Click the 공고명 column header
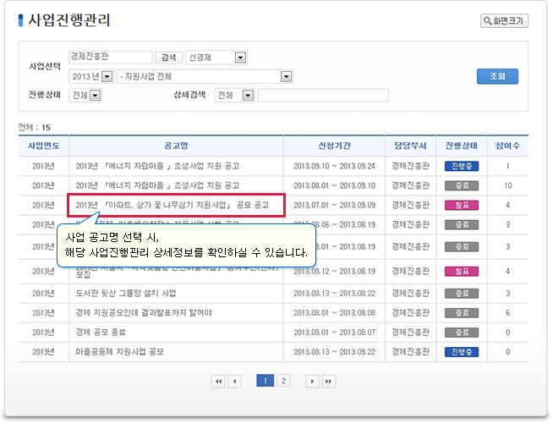553x424 pixels. 176,146
